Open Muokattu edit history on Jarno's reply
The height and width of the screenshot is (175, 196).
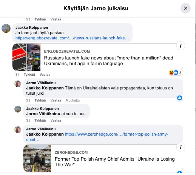tap(73, 100)
